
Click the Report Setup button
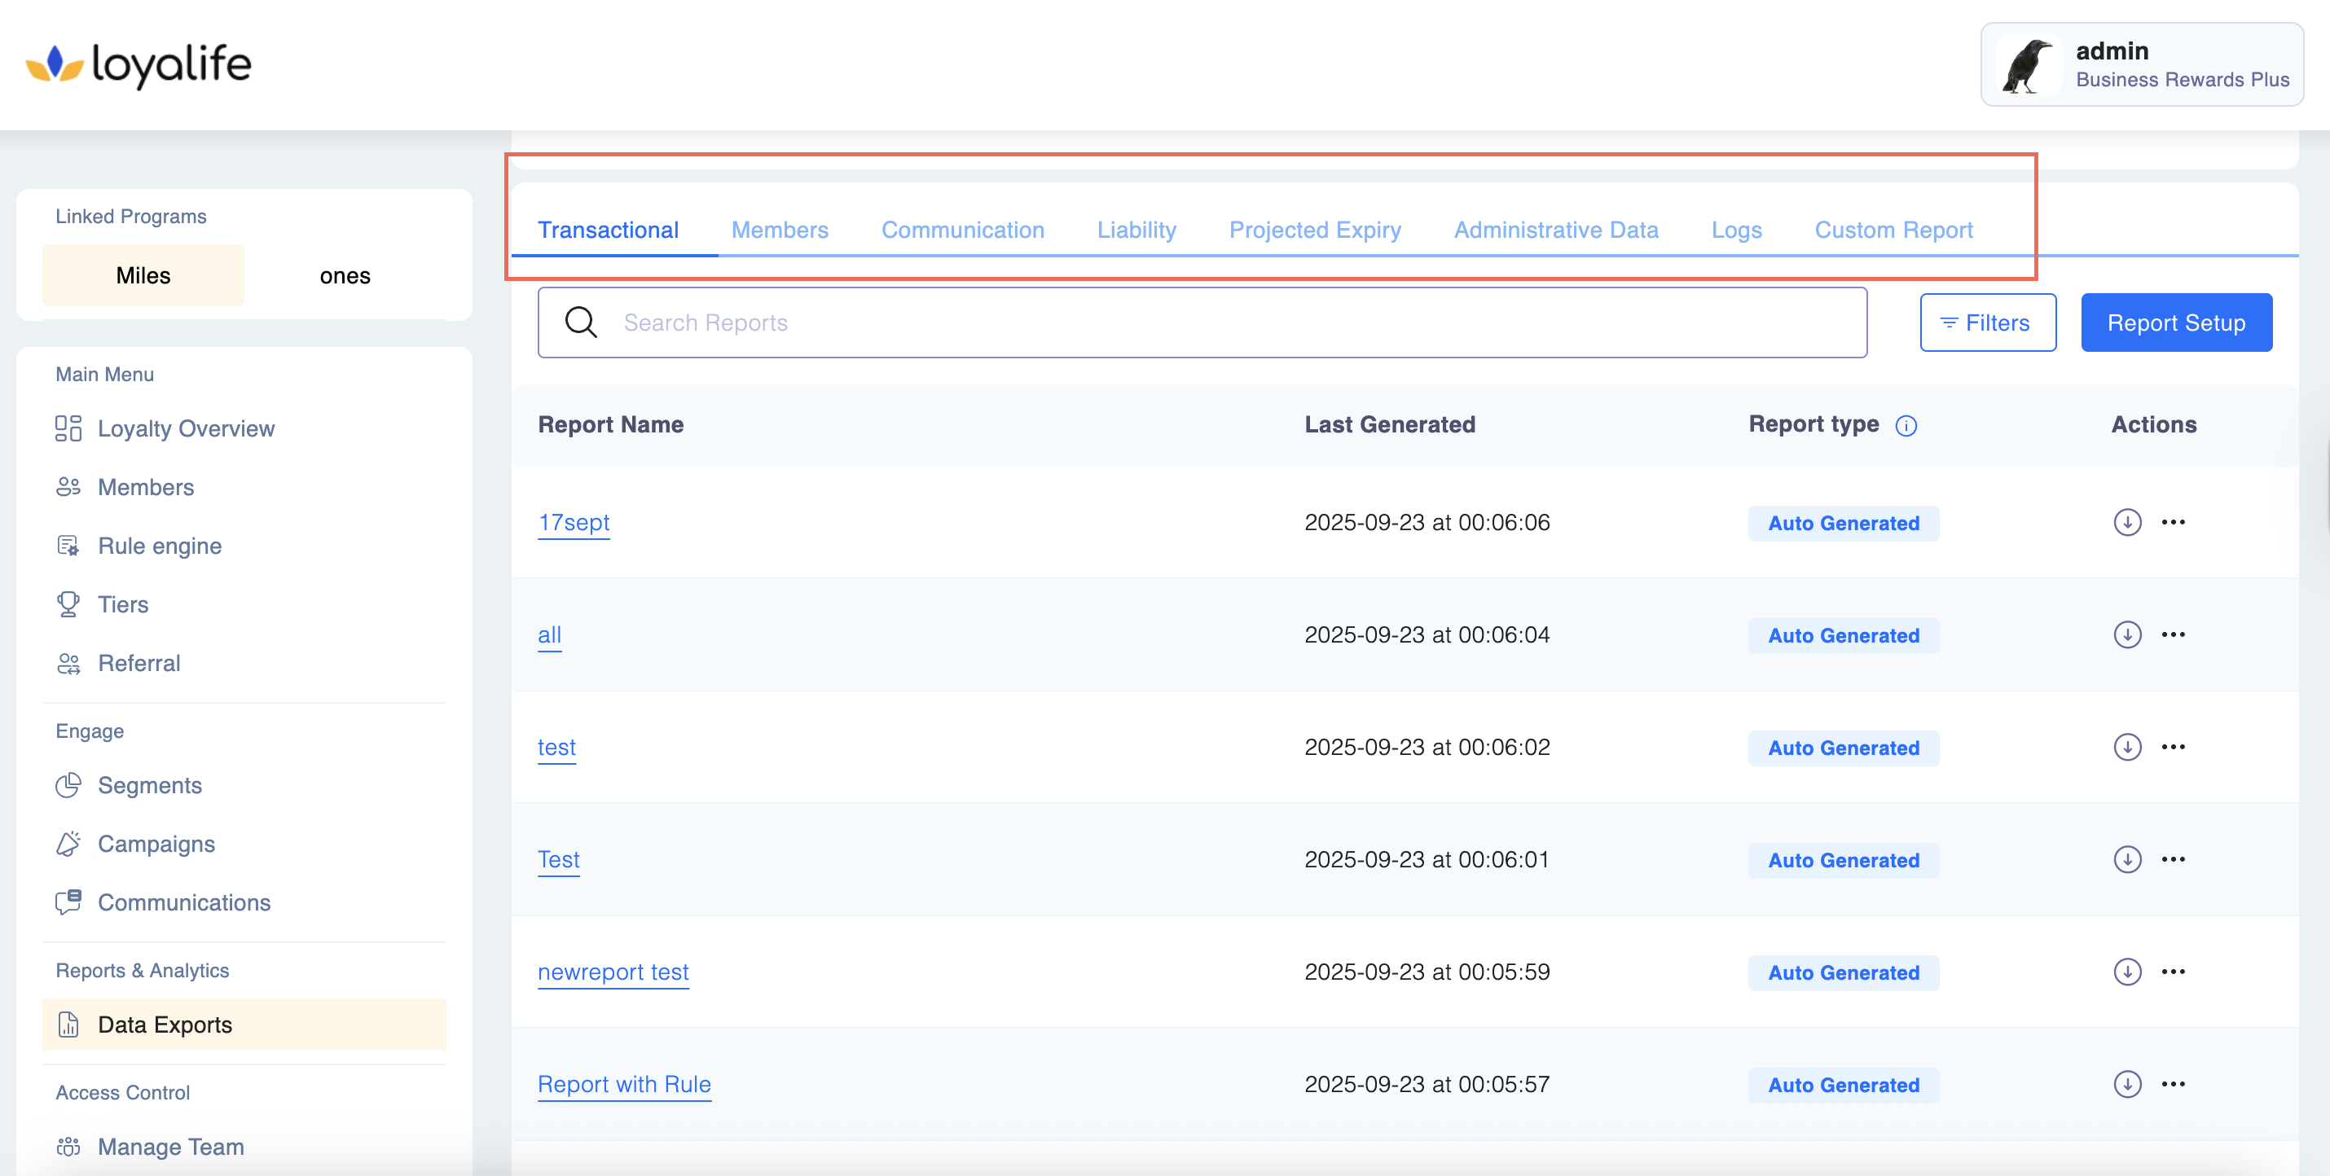tap(2175, 323)
